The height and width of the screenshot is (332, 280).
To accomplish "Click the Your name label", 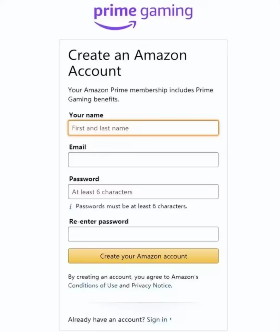I will [x=86, y=115].
